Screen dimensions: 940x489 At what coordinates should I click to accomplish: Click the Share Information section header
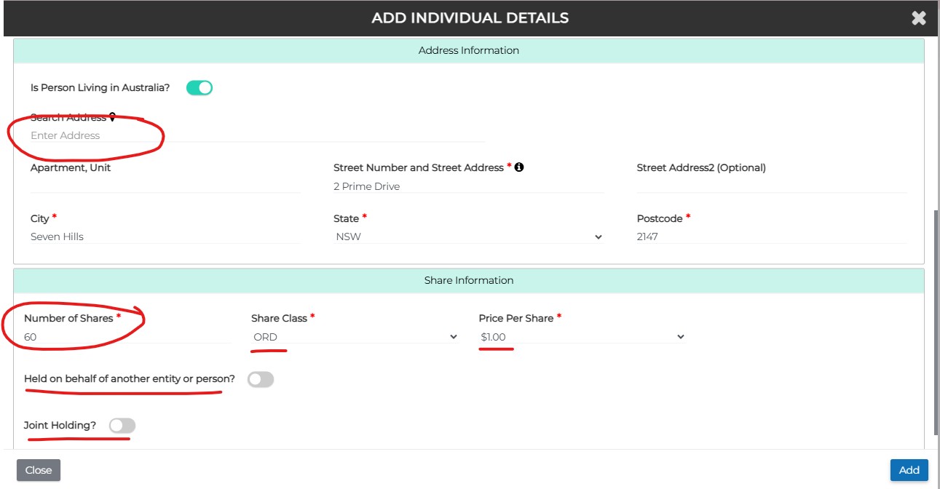[x=468, y=280]
